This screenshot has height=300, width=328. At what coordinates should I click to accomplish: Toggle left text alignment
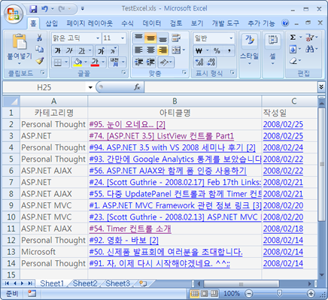click(138, 50)
